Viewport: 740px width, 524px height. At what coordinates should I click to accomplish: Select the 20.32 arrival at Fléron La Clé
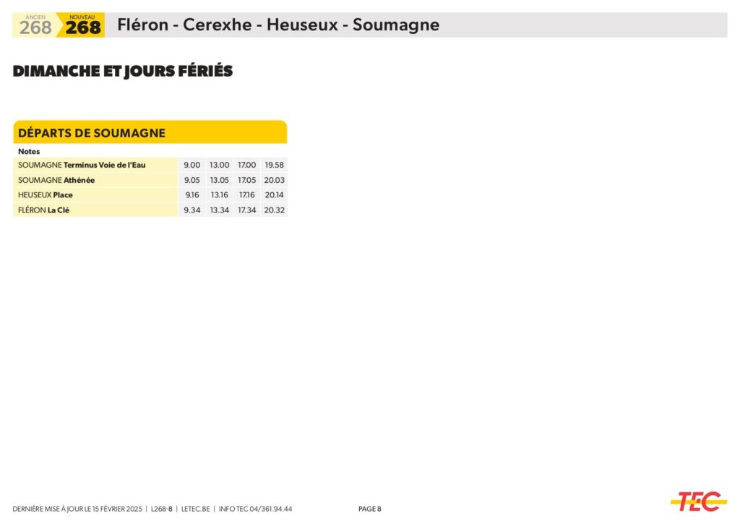tap(275, 210)
